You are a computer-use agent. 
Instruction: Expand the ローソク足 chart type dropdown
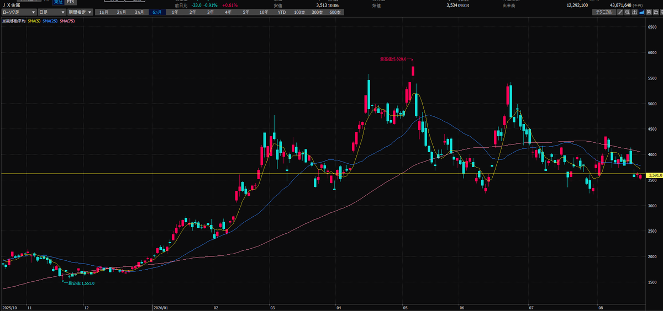[19, 12]
